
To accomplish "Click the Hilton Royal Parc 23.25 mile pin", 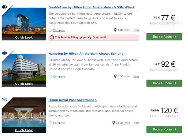I will point(114,123).
